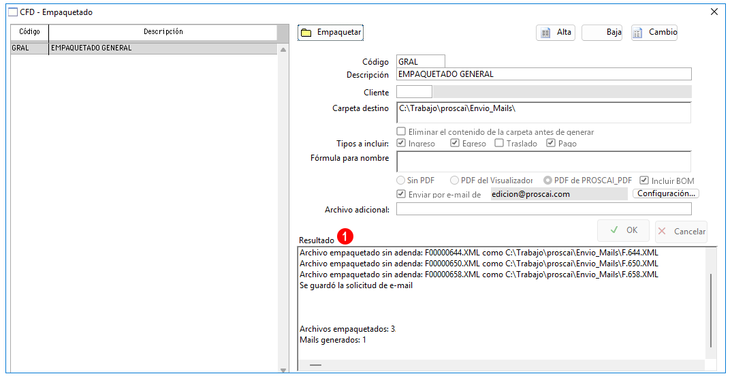
Task: Click the Cambio button
Action: pos(654,32)
